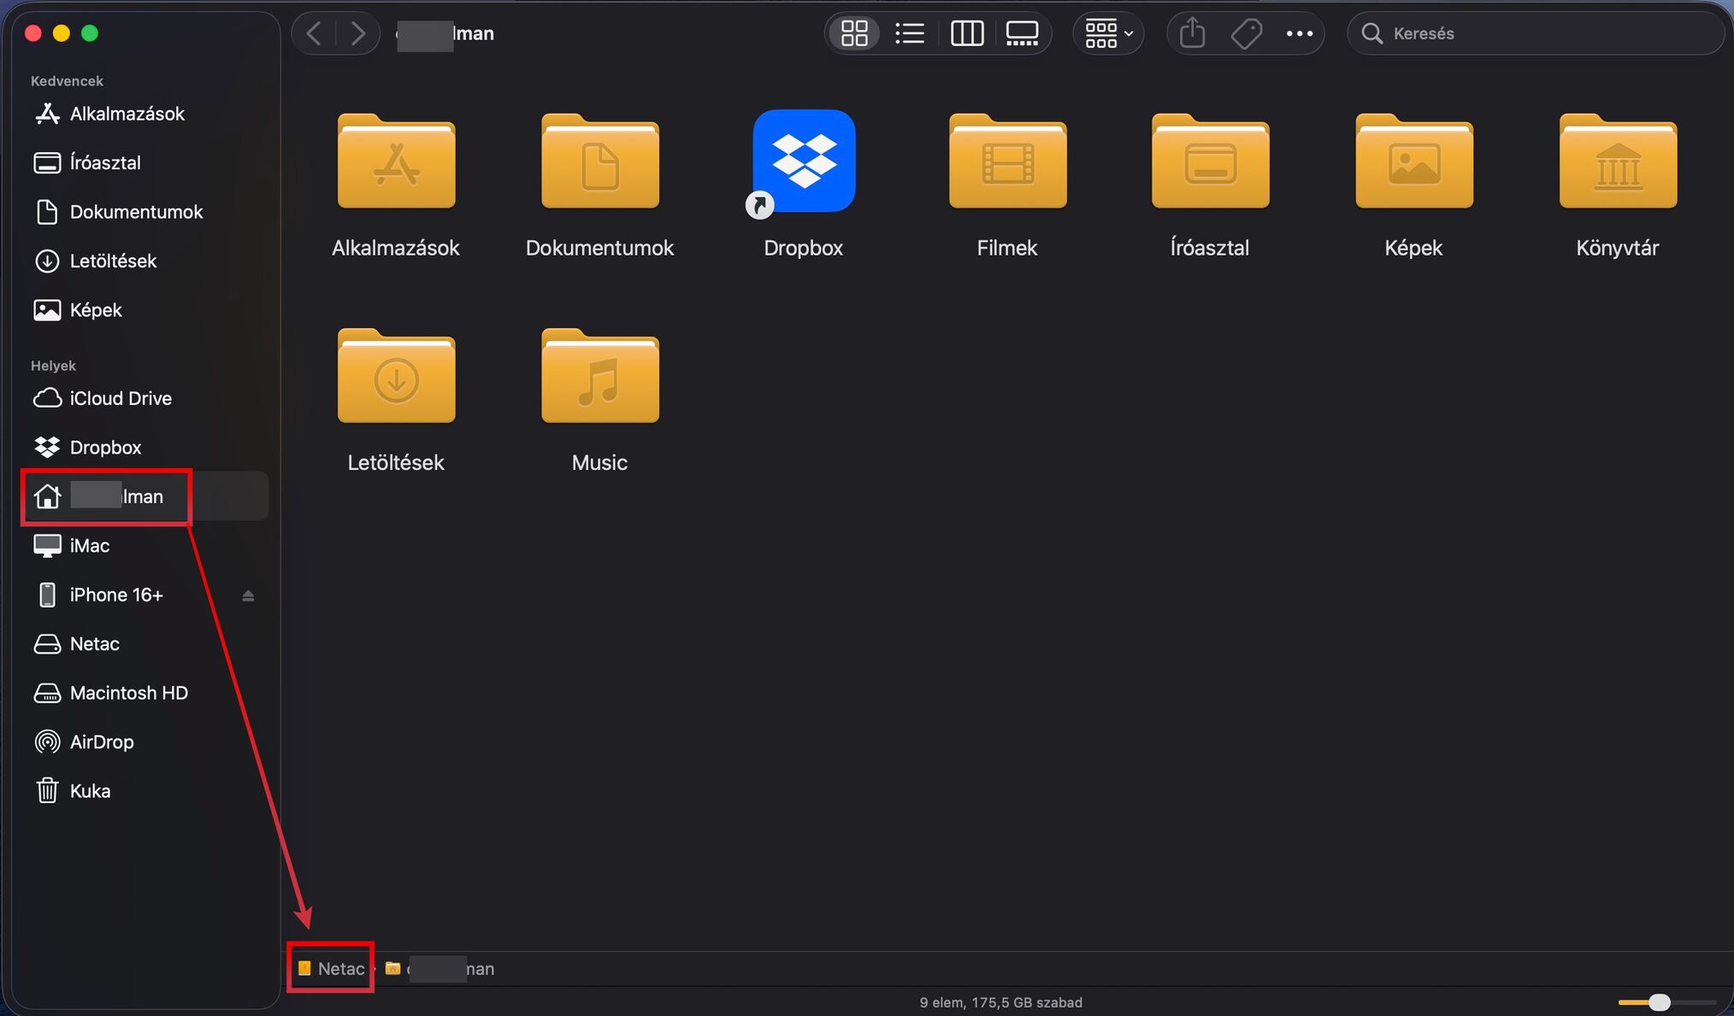Select Macintosh HD in the sidebar

click(128, 693)
